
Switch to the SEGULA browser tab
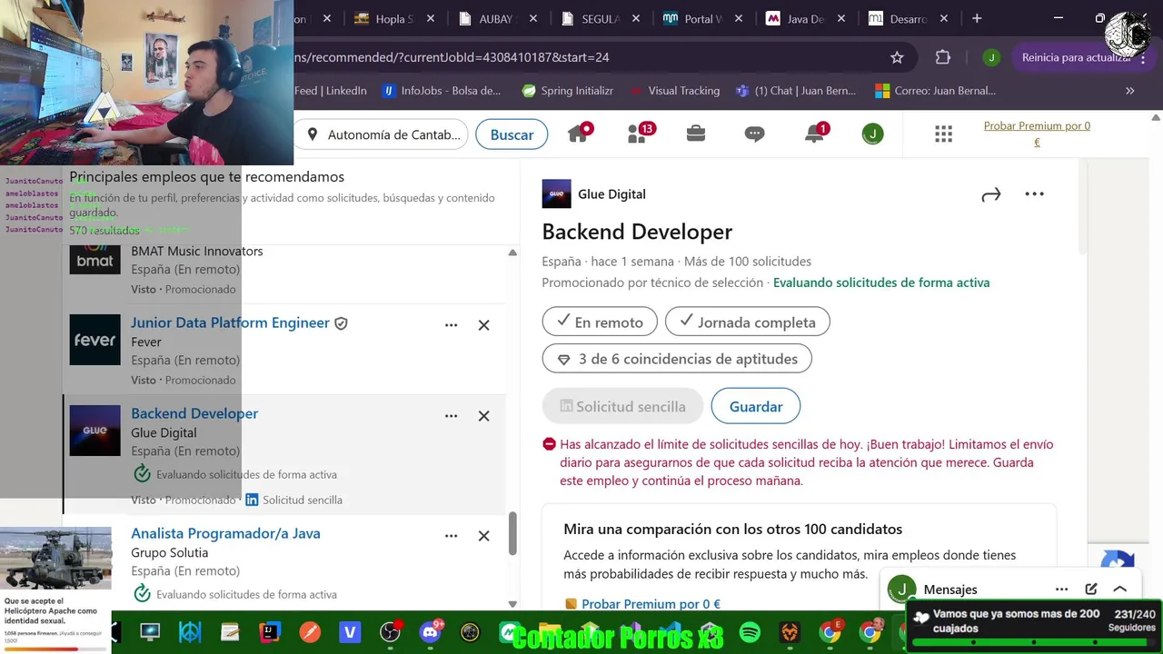[x=601, y=18]
